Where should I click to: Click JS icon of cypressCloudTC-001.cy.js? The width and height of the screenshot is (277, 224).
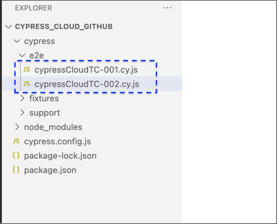[27, 70]
